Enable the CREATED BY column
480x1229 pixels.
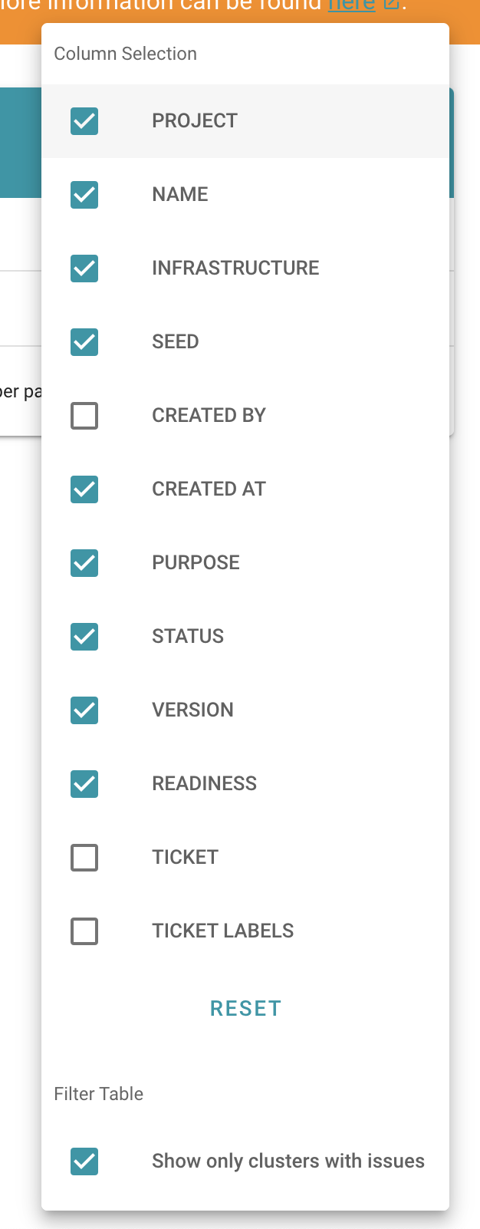coord(84,416)
